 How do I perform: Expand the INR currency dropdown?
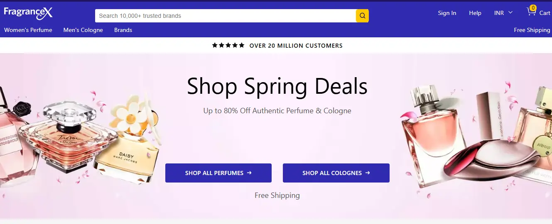click(499, 13)
